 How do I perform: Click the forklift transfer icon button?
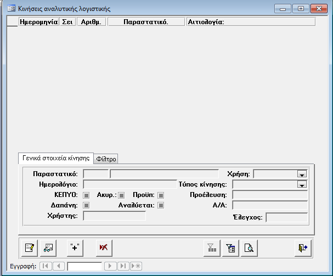coord(48,248)
